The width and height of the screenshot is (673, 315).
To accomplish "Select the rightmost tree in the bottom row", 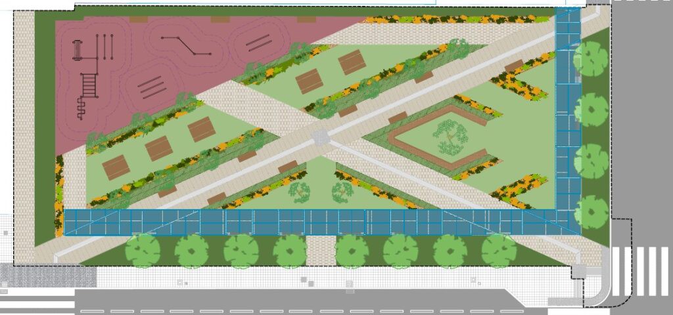I will coord(499,251).
